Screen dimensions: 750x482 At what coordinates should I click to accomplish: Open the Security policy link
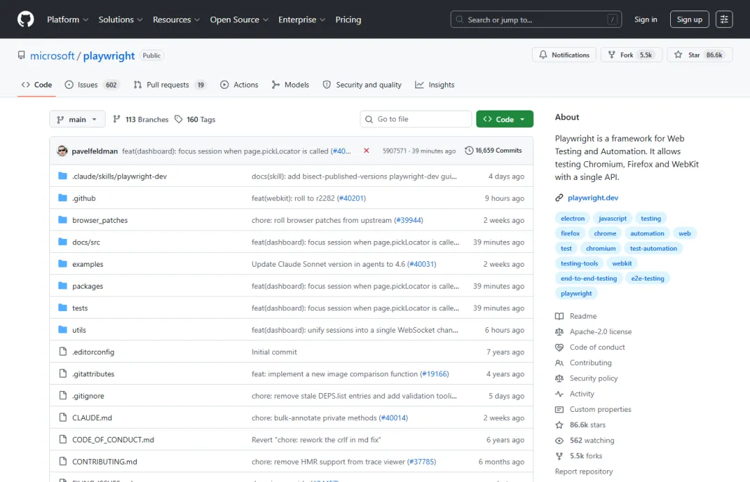(594, 379)
